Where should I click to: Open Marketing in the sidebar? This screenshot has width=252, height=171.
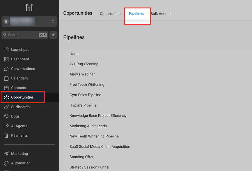[x=19, y=154]
